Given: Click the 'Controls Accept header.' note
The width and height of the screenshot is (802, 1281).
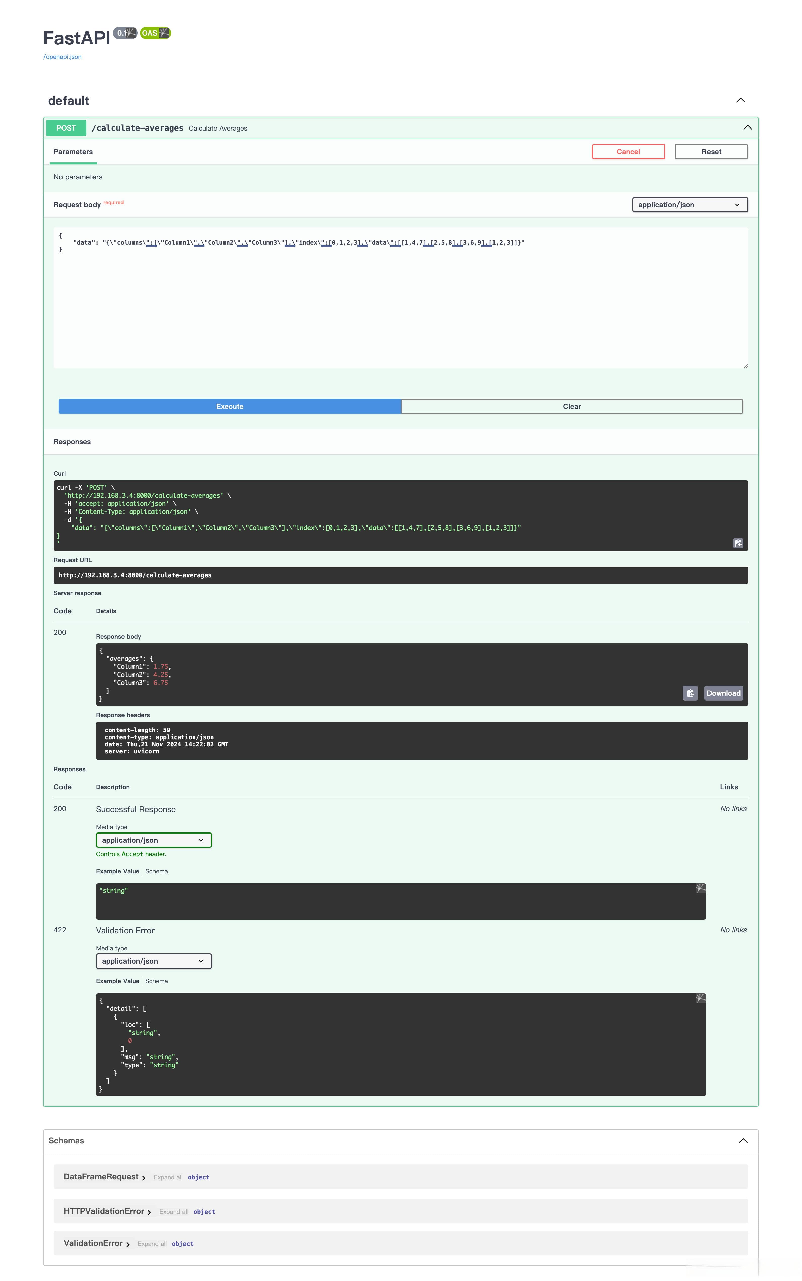Looking at the screenshot, I should pyautogui.click(x=131, y=854).
